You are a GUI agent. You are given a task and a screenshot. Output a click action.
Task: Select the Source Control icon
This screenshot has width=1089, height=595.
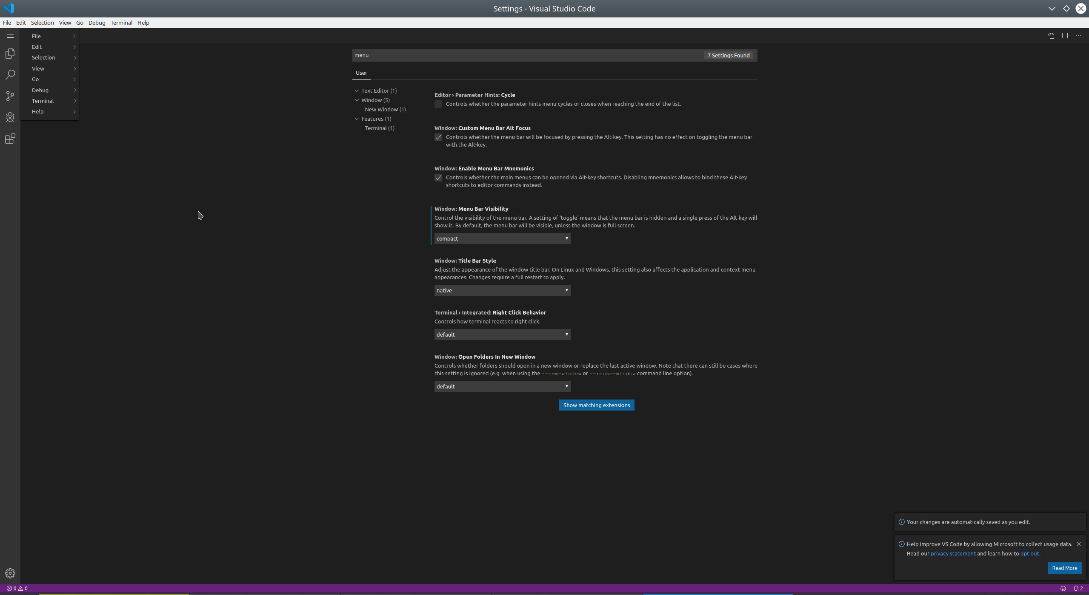tap(10, 96)
